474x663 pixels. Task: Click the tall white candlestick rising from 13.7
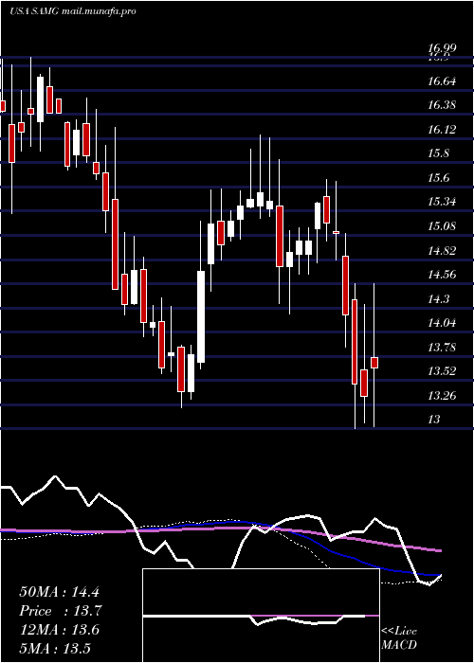click(x=201, y=316)
